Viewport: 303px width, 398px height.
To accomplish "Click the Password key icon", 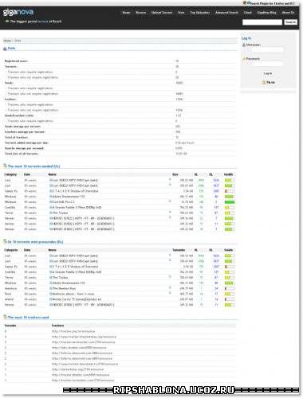I will point(244,59).
